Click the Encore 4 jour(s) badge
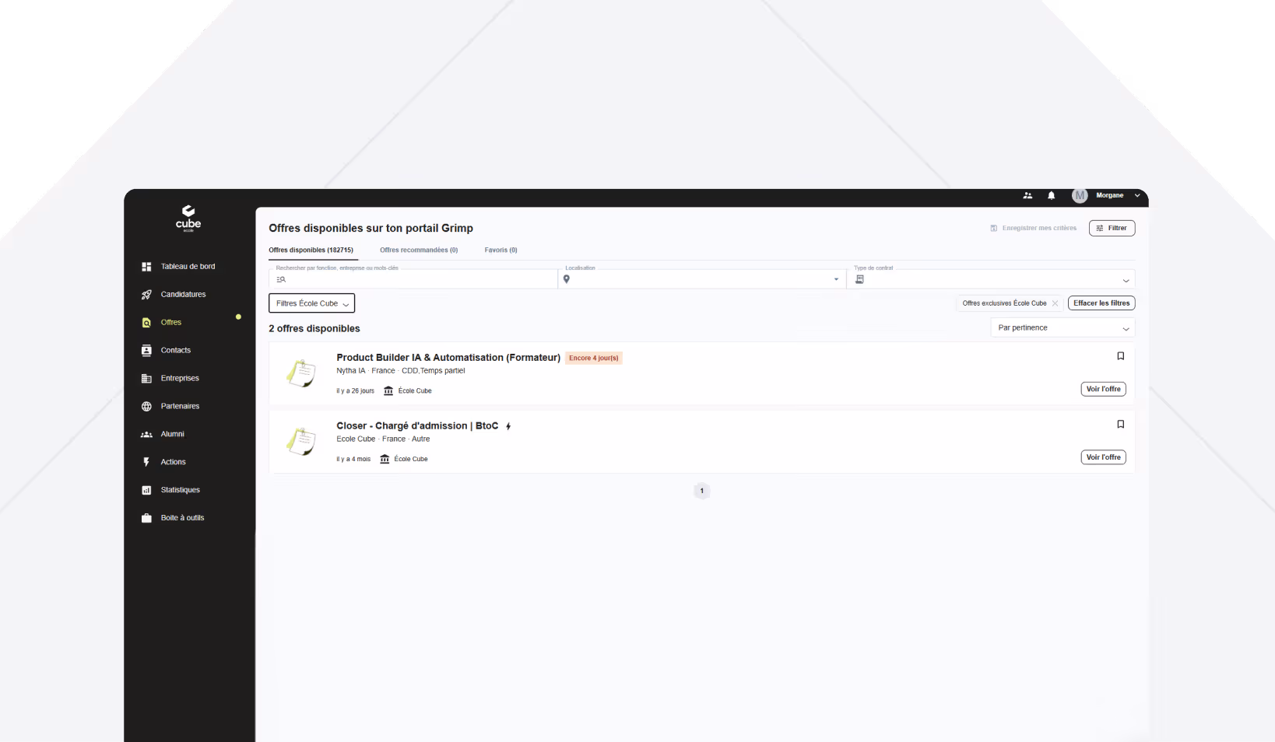Image resolution: width=1275 pixels, height=742 pixels. click(x=594, y=359)
